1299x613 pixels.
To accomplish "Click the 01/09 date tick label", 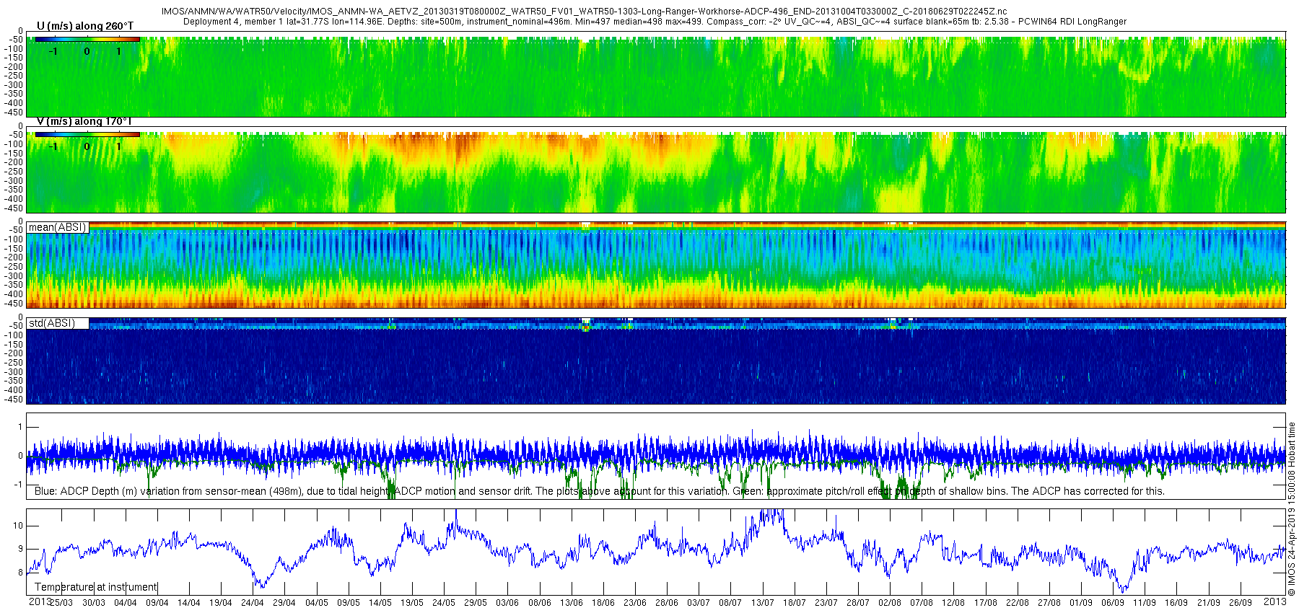I will tap(1080, 603).
